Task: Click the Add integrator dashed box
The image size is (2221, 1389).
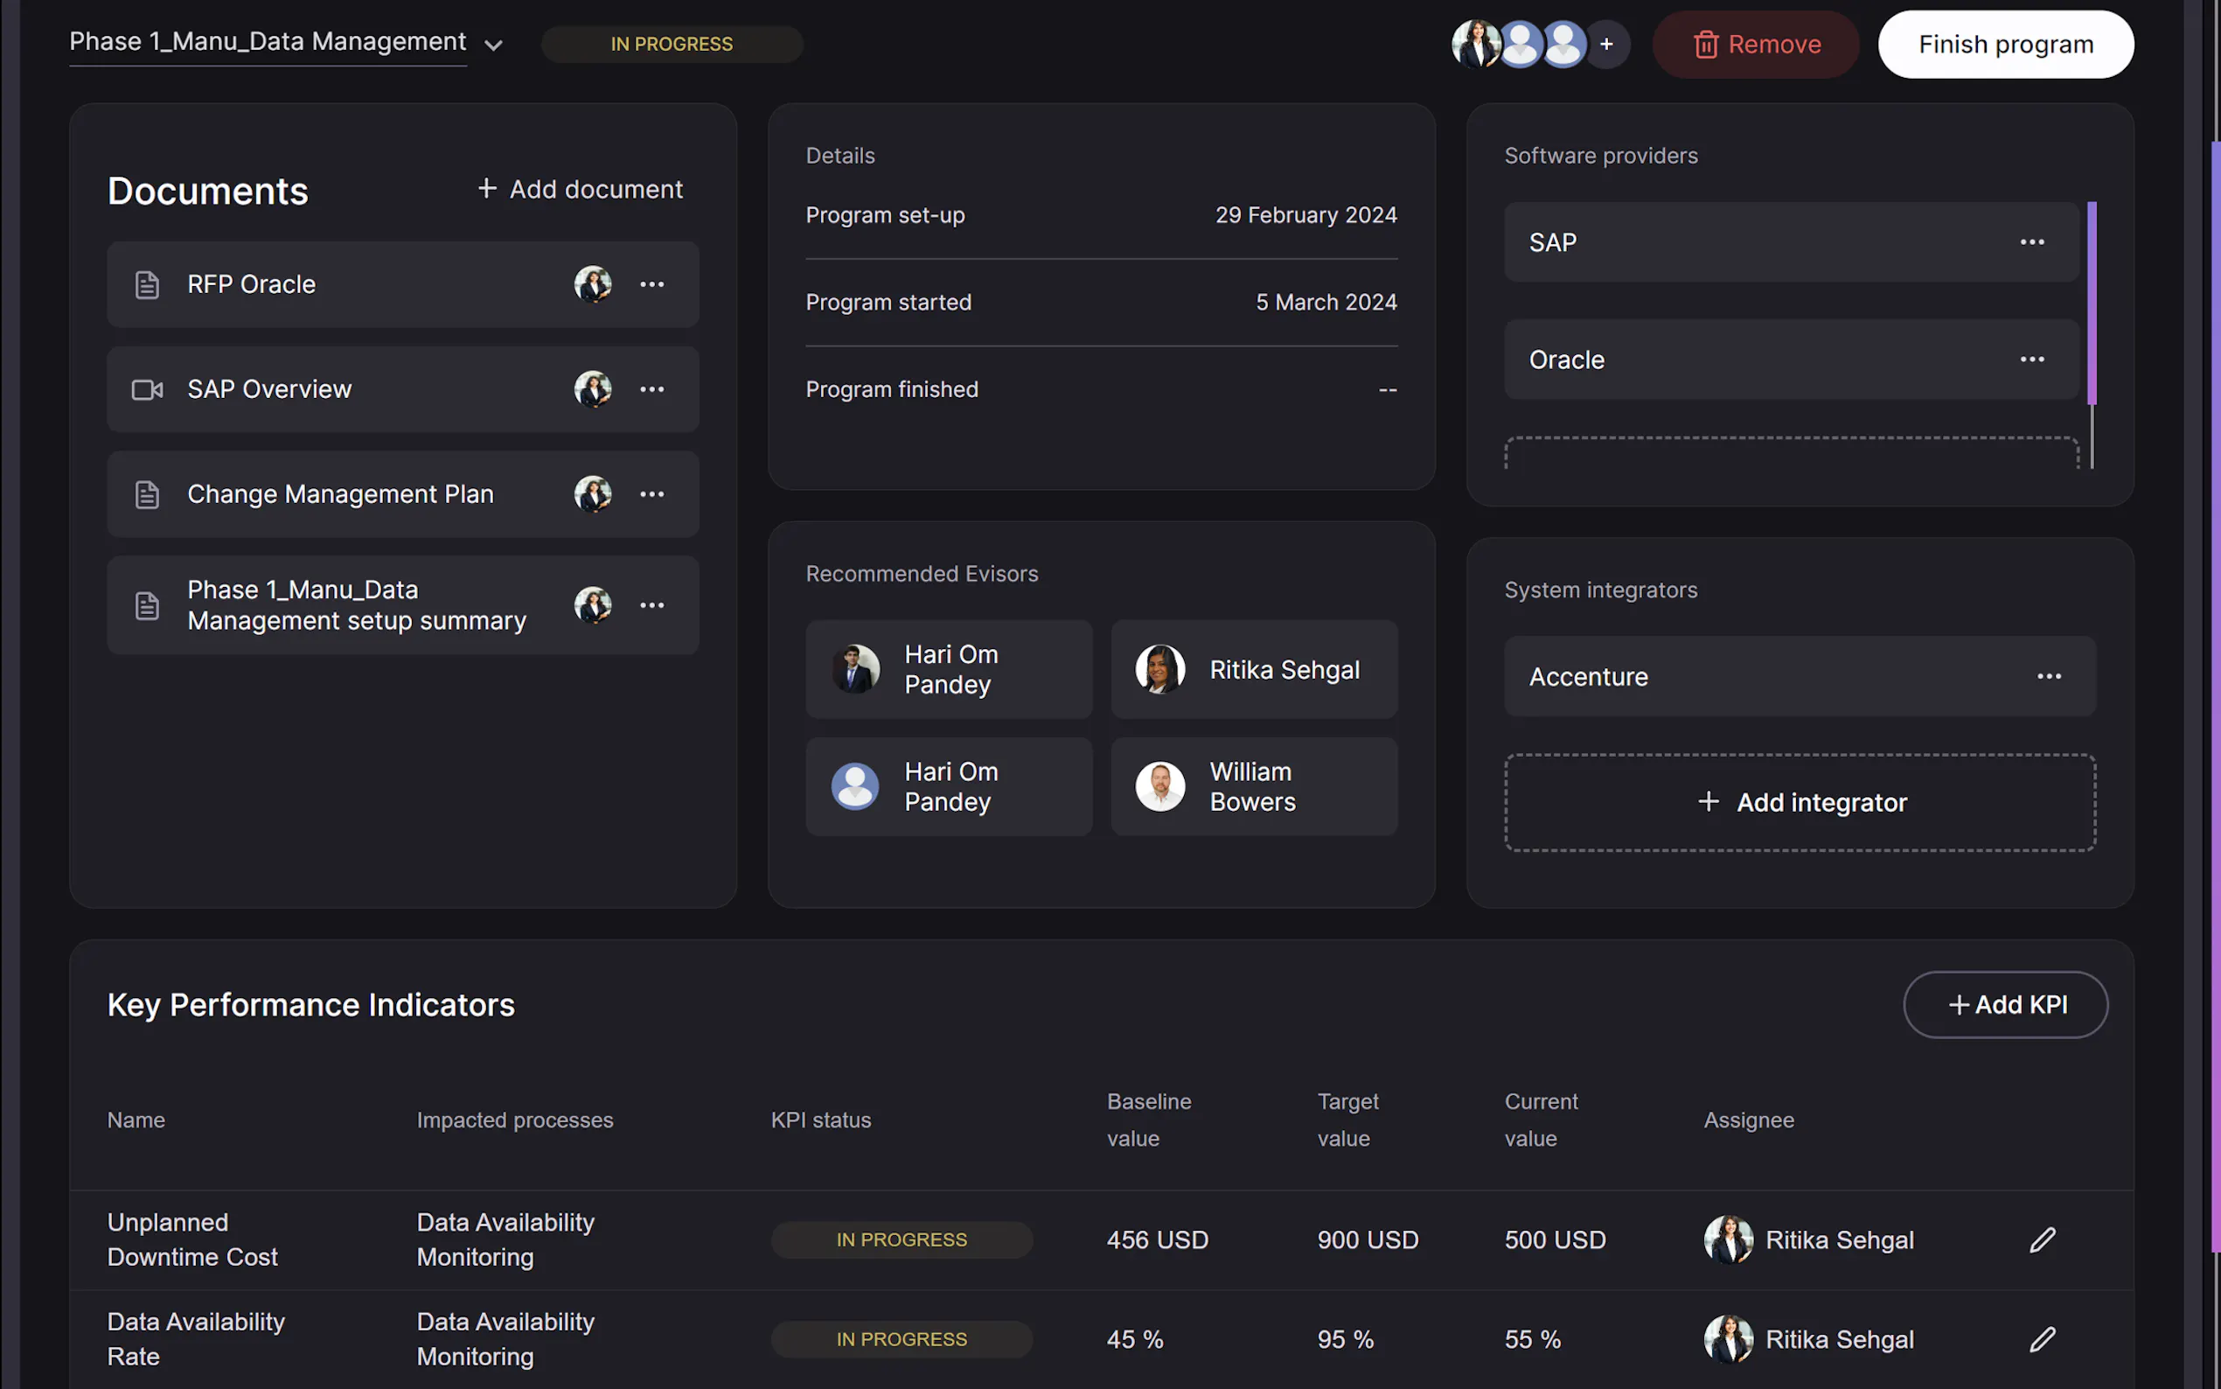Action: tap(1799, 802)
